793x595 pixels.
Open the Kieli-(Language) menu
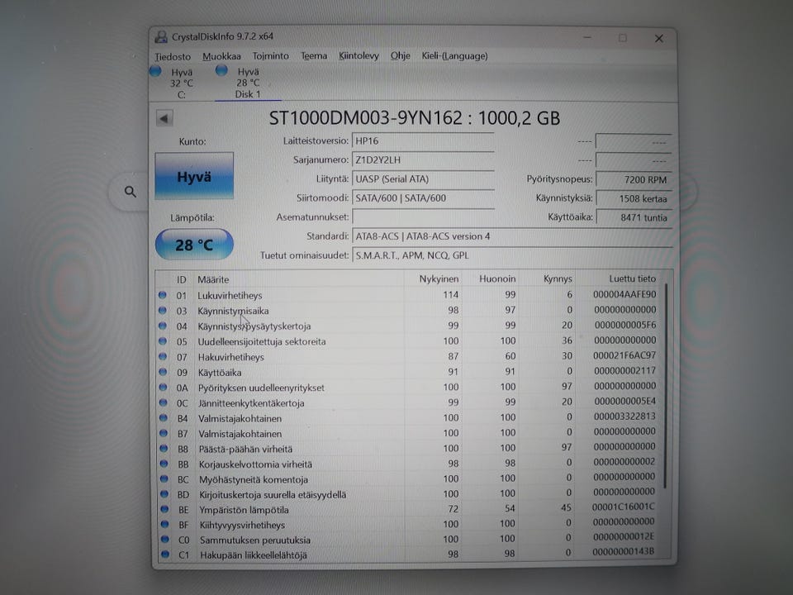click(454, 55)
